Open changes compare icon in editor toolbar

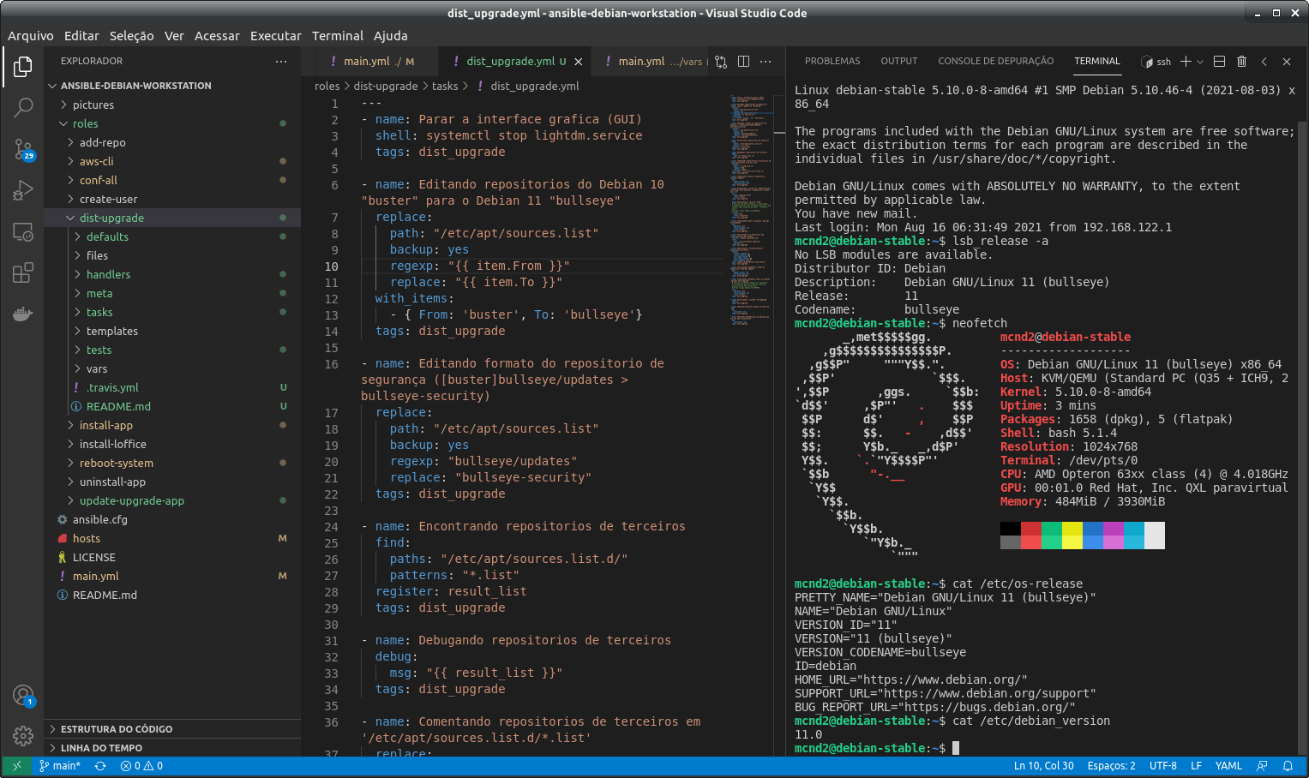point(721,62)
